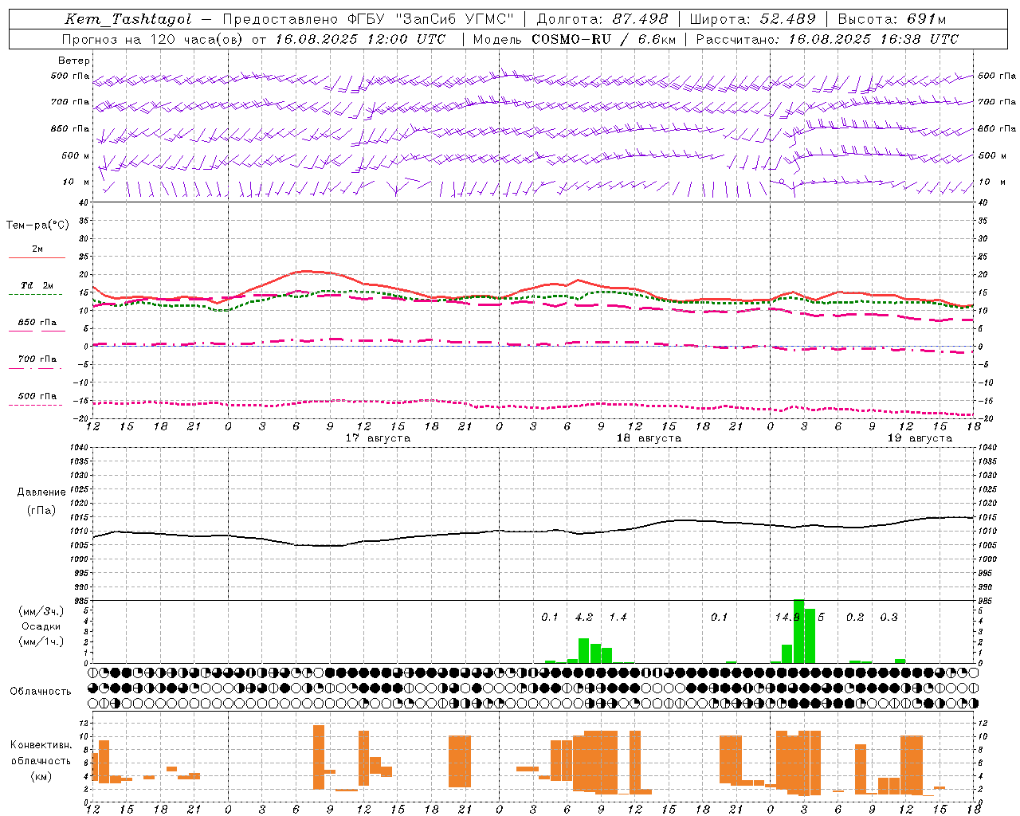
Task: Click the 'Высота: 691м' header value
Action: (x=892, y=19)
